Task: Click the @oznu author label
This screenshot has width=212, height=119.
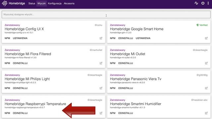Action: pyautogui.click(x=98, y=25)
